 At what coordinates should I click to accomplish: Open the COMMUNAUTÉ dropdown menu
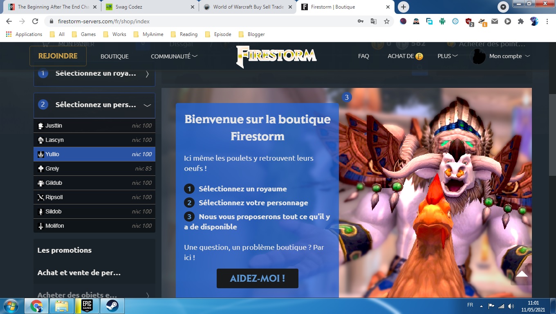click(174, 56)
